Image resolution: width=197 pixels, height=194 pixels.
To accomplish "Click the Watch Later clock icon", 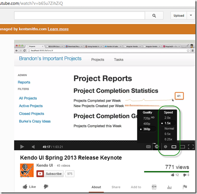I will (x=165, y=147).
